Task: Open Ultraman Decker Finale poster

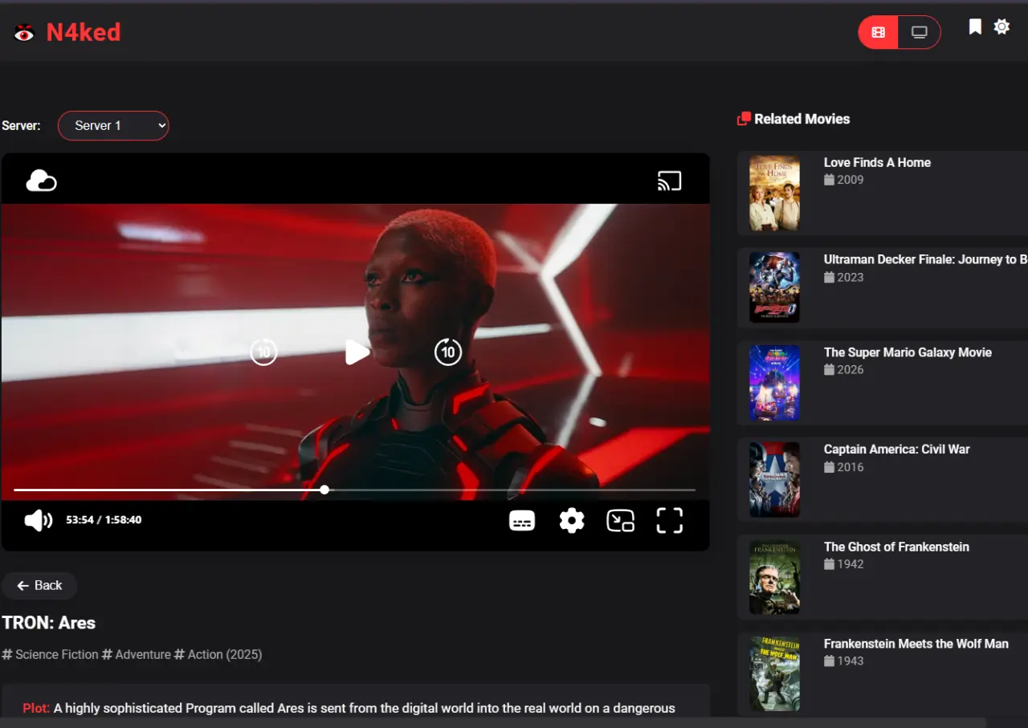Action: (775, 287)
